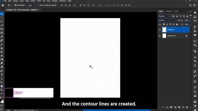Expand the Opacity slider dropdown
198x111 pixels.
pos(190,20)
